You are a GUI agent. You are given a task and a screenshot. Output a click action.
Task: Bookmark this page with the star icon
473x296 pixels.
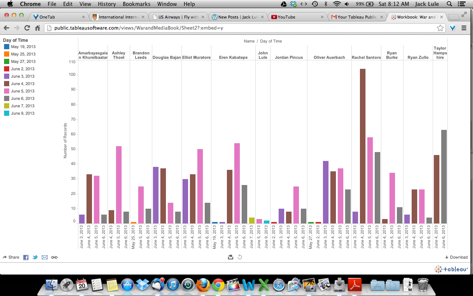coord(440,28)
